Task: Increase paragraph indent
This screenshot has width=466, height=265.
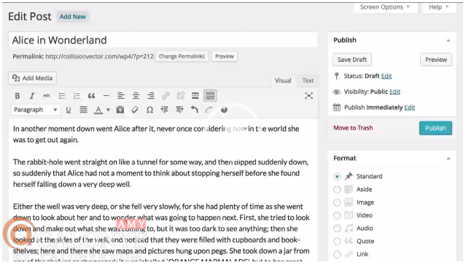Action: click(179, 110)
